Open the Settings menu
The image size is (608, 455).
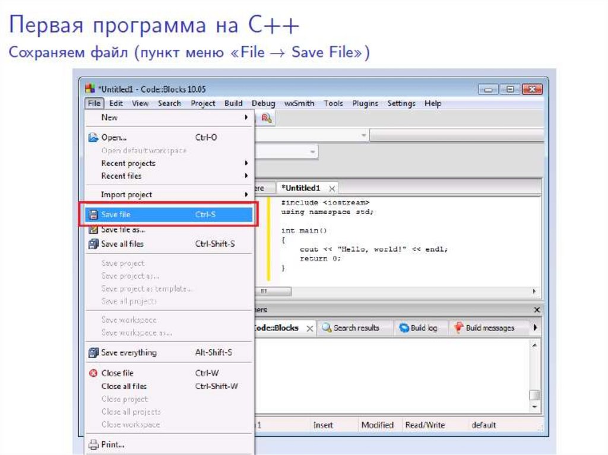pos(401,103)
